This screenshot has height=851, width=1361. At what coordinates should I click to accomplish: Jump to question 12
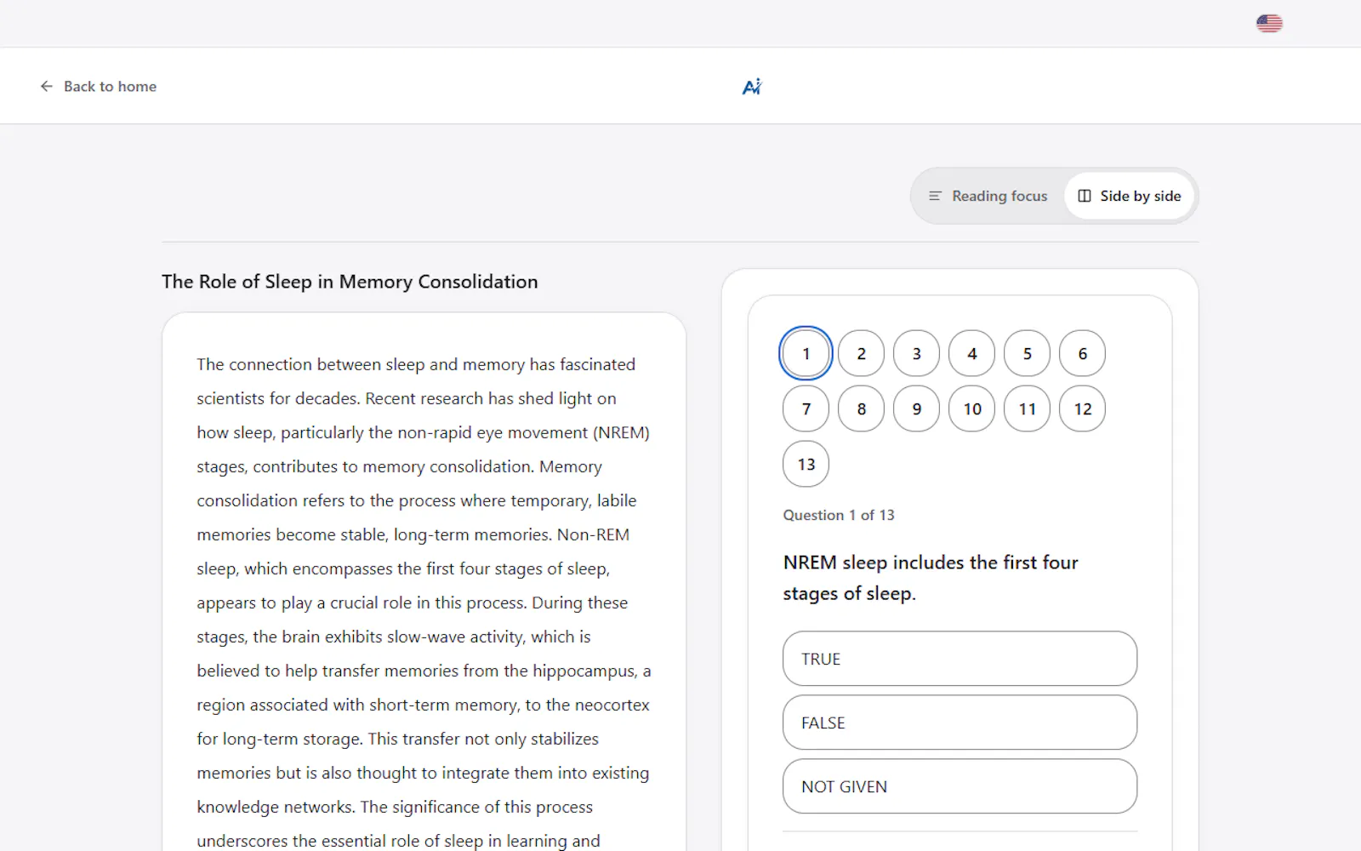(x=1082, y=408)
